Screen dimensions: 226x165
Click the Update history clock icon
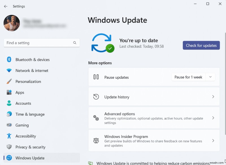tap(96, 97)
